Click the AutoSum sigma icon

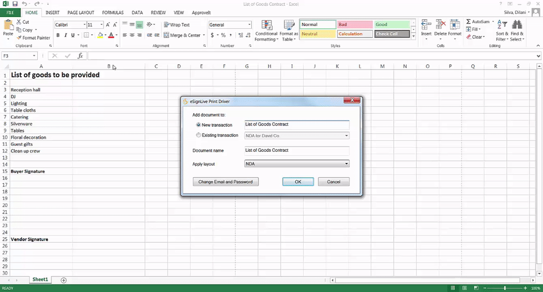(468, 22)
